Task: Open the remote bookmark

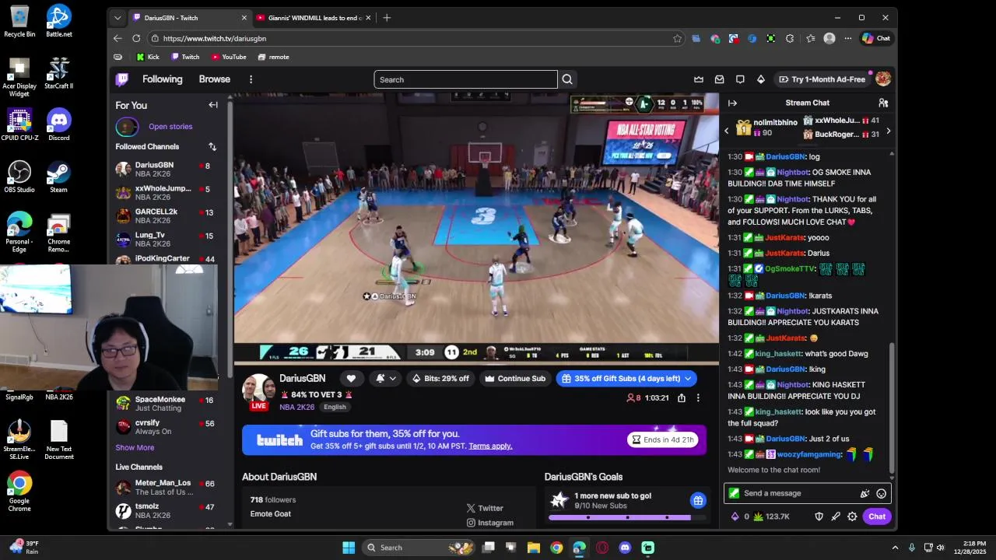Action: [x=273, y=57]
